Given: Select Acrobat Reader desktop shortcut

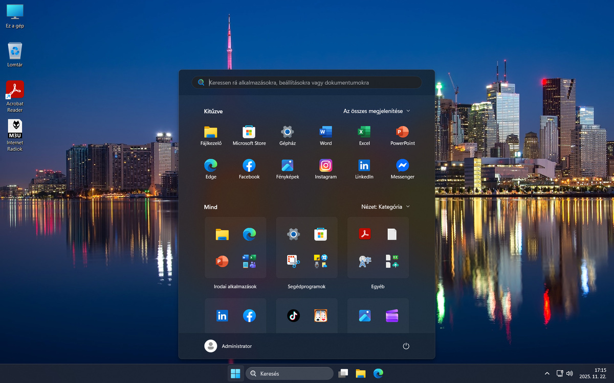Looking at the screenshot, I should click(x=15, y=96).
